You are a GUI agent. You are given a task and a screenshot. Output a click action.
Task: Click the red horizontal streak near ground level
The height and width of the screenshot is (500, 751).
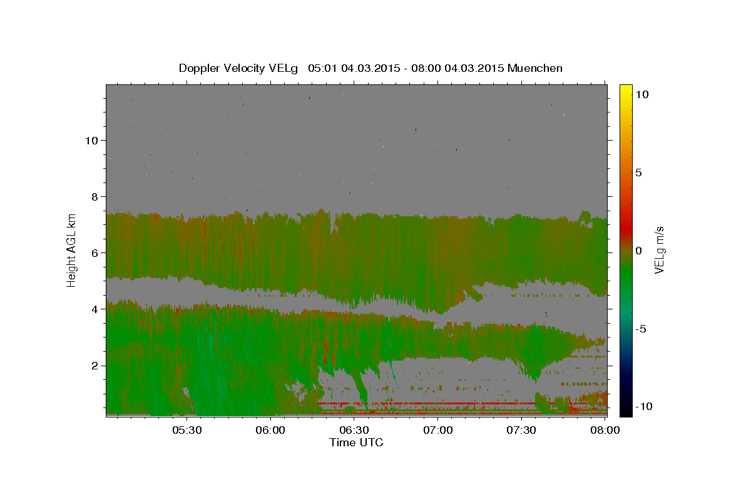[x=426, y=404]
